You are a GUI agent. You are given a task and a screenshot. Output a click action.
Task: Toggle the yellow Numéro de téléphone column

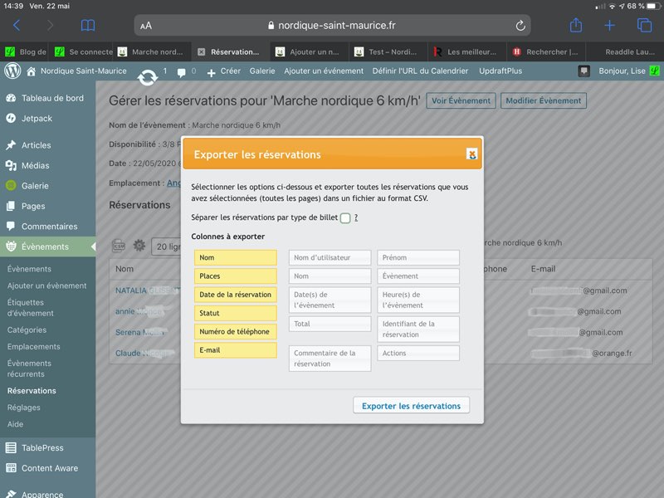235,332
